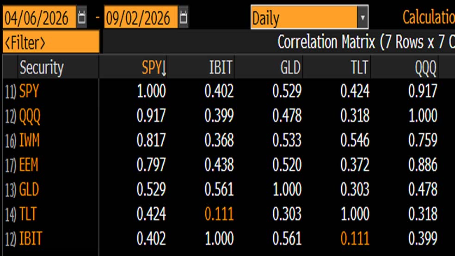Click EEM row's 0.372 value under TLT
Image resolution: width=455 pixels, height=256 pixels.
click(355, 165)
